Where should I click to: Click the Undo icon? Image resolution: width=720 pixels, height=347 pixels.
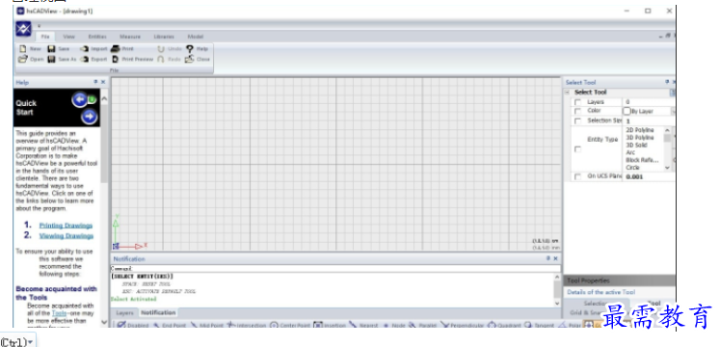(161, 48)
